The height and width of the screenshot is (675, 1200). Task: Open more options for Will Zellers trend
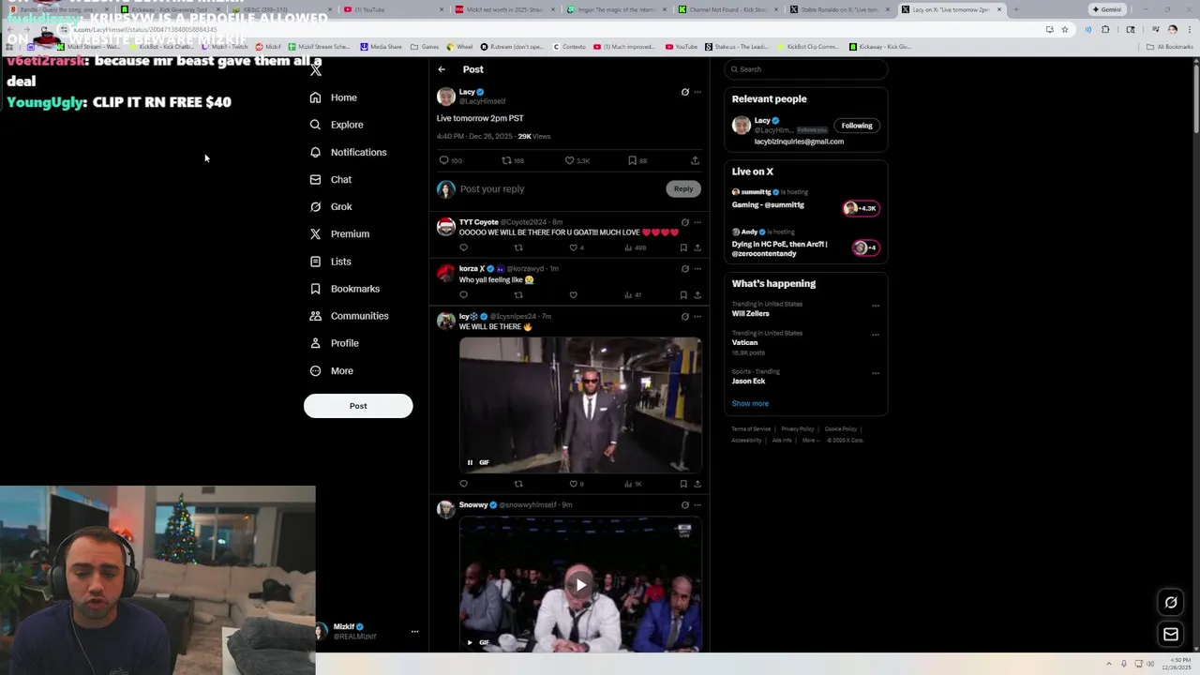point(876,306)
